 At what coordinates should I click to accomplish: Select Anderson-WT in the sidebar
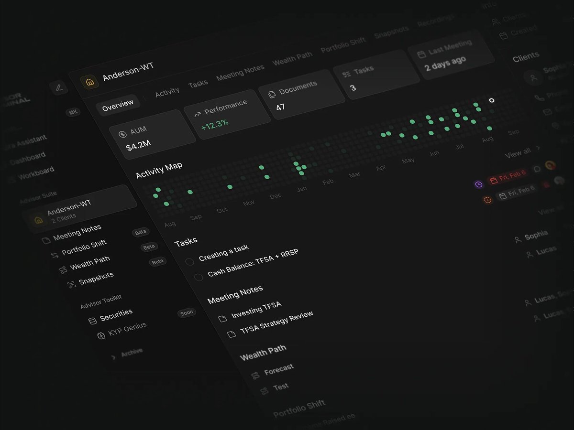click(x=79, y=208)
